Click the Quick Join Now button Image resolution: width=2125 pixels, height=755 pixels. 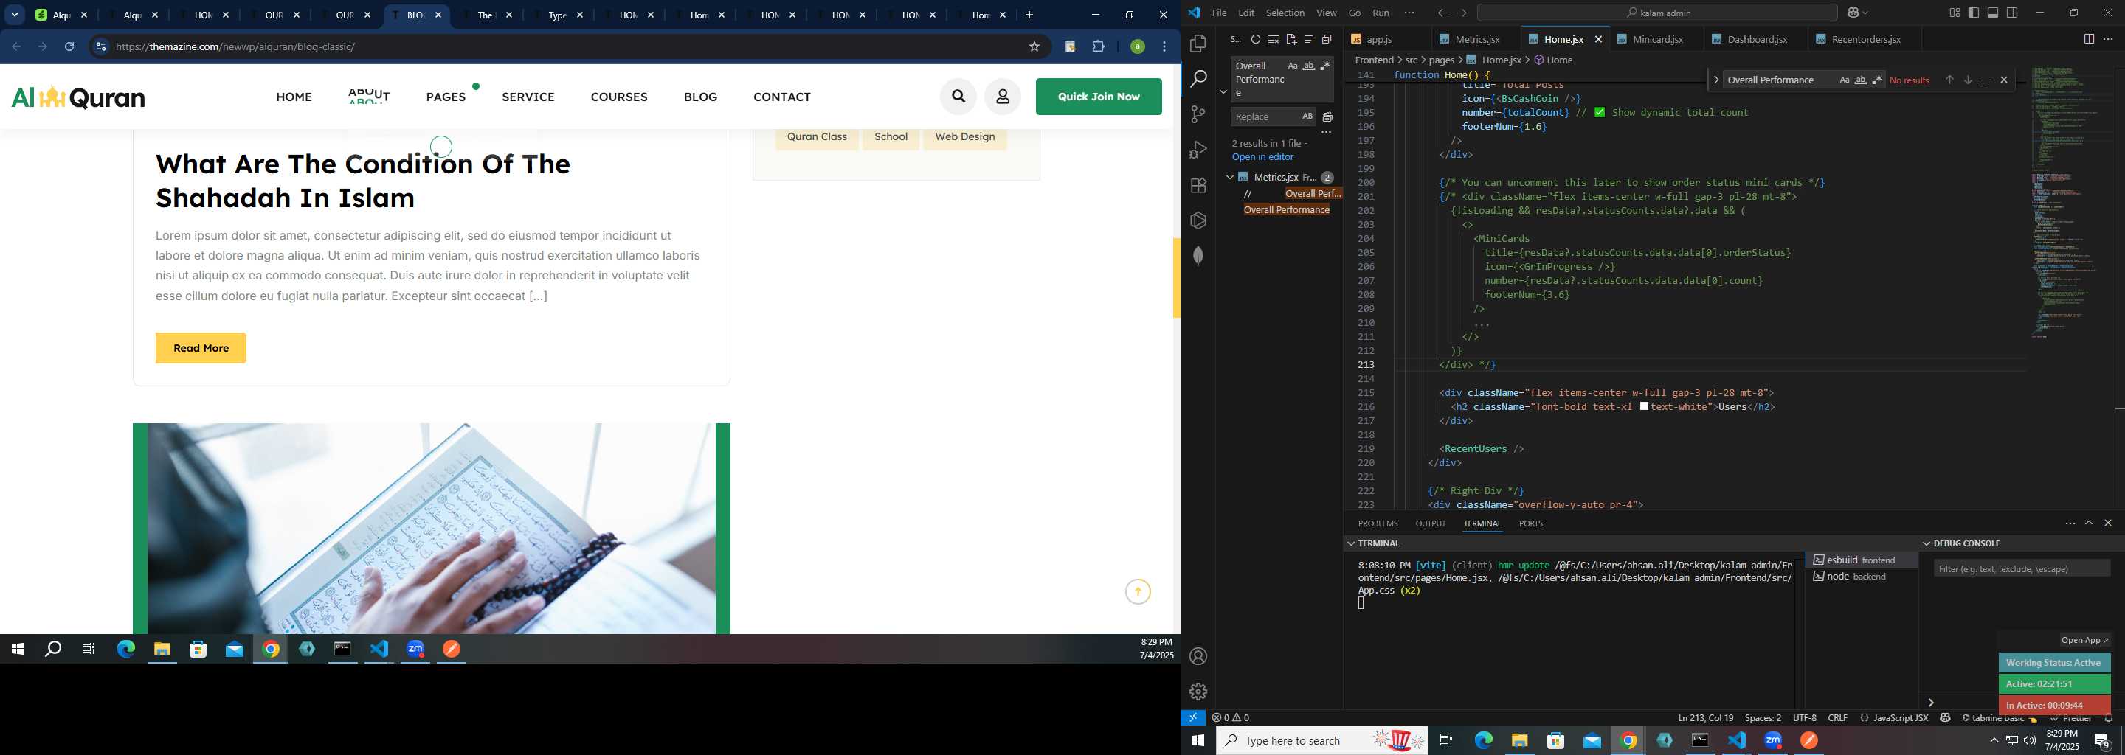pyautogui.click(x=1099, y=97)
